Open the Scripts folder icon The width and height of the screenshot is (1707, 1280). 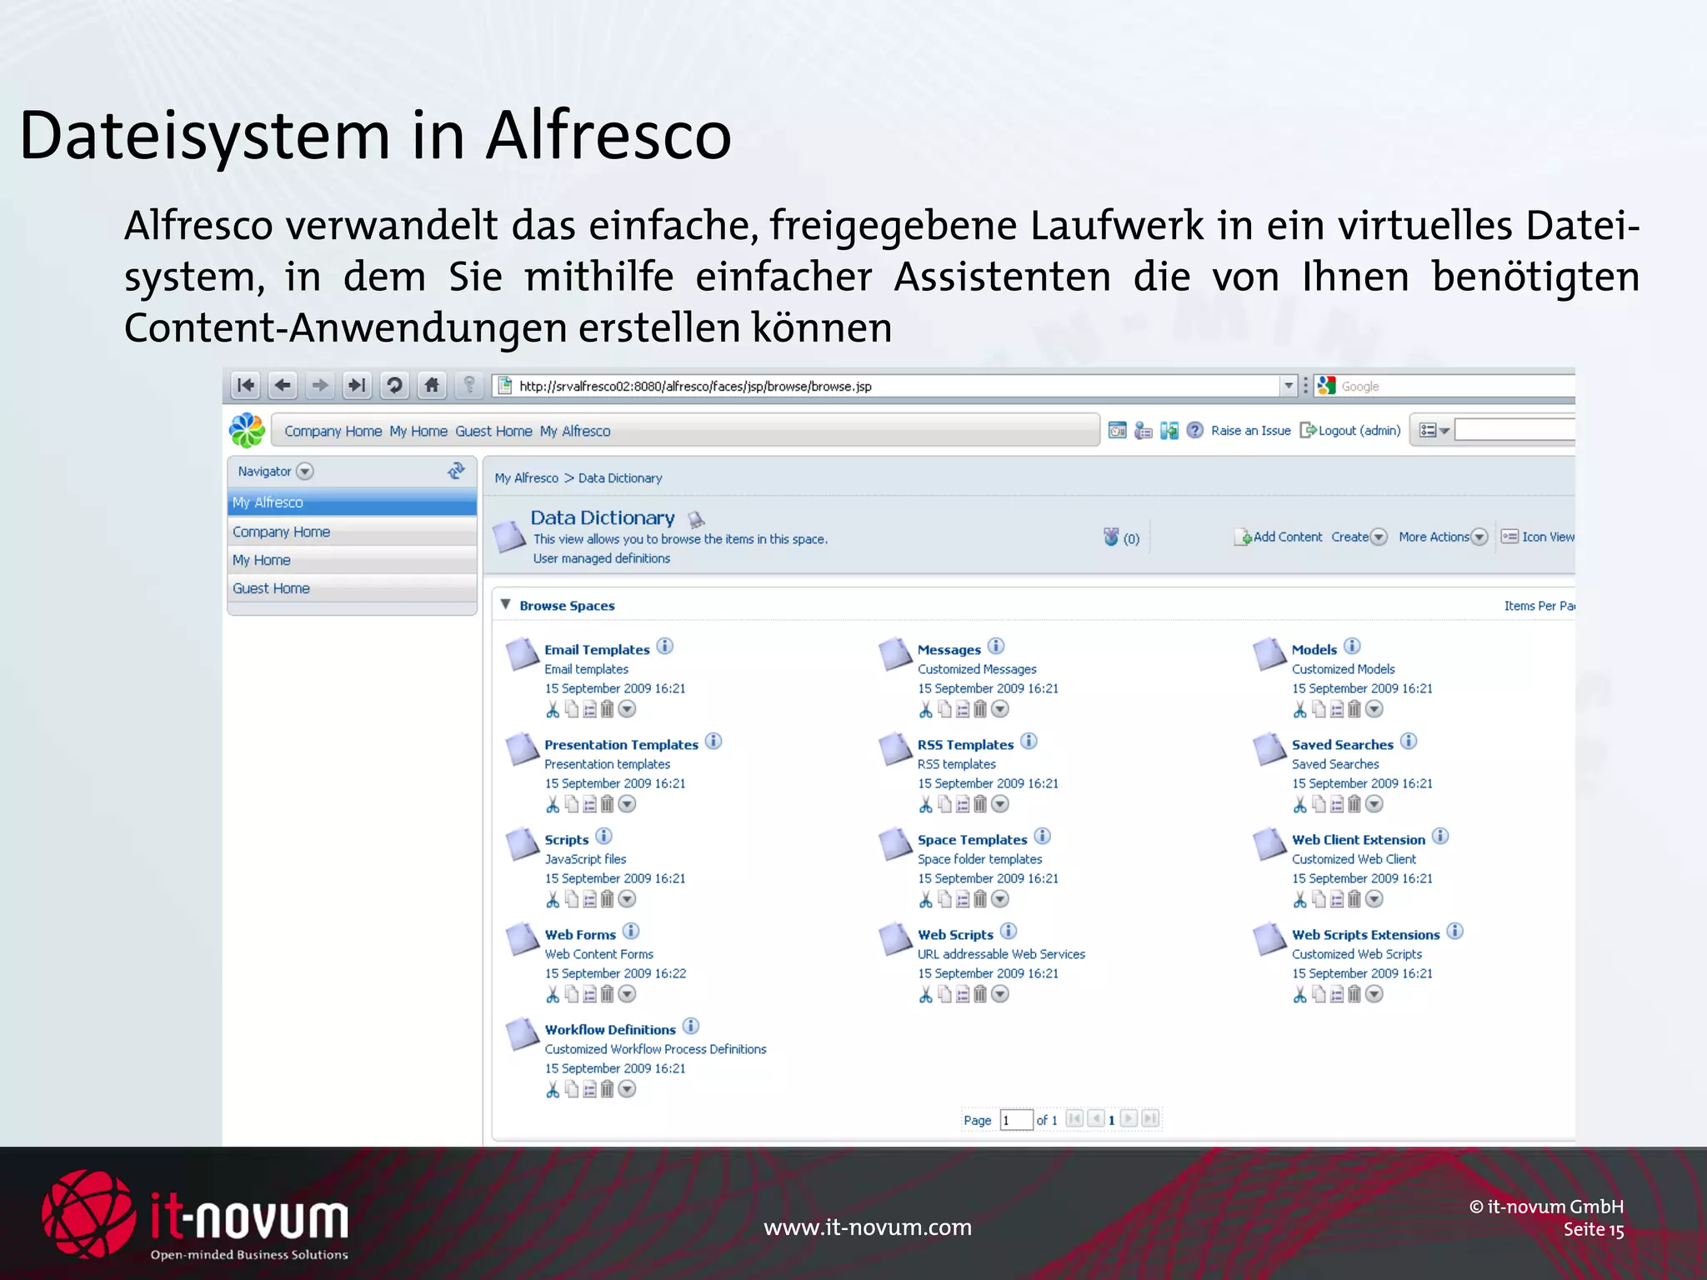tap(523, 844)
